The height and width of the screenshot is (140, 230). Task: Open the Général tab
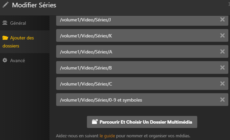(x=18, y=23)
